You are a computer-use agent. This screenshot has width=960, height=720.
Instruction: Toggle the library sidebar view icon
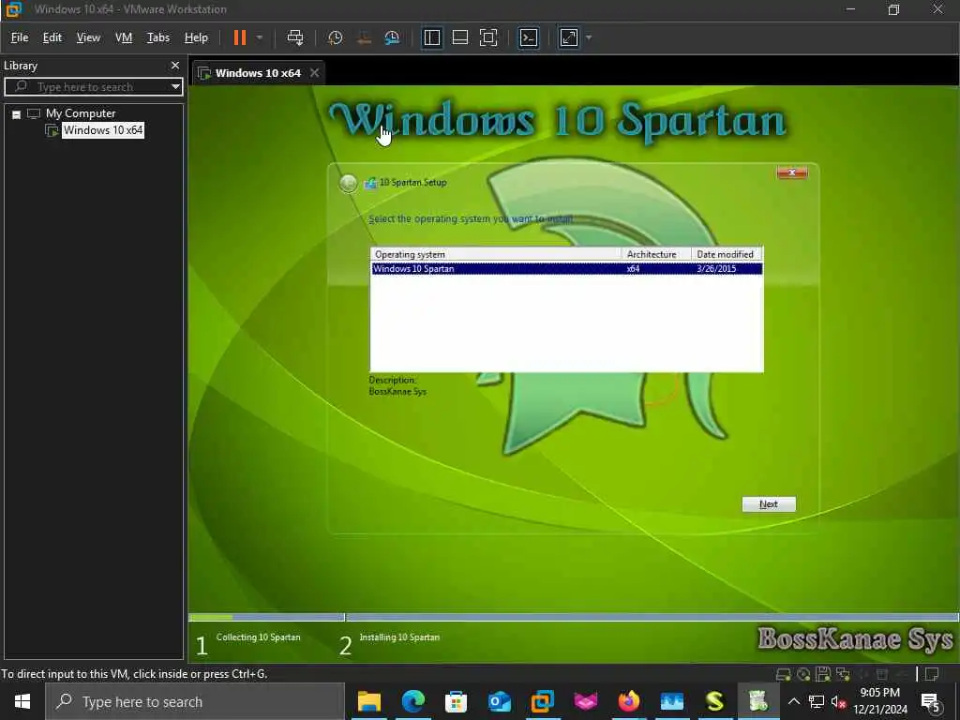tap(431, 37)
